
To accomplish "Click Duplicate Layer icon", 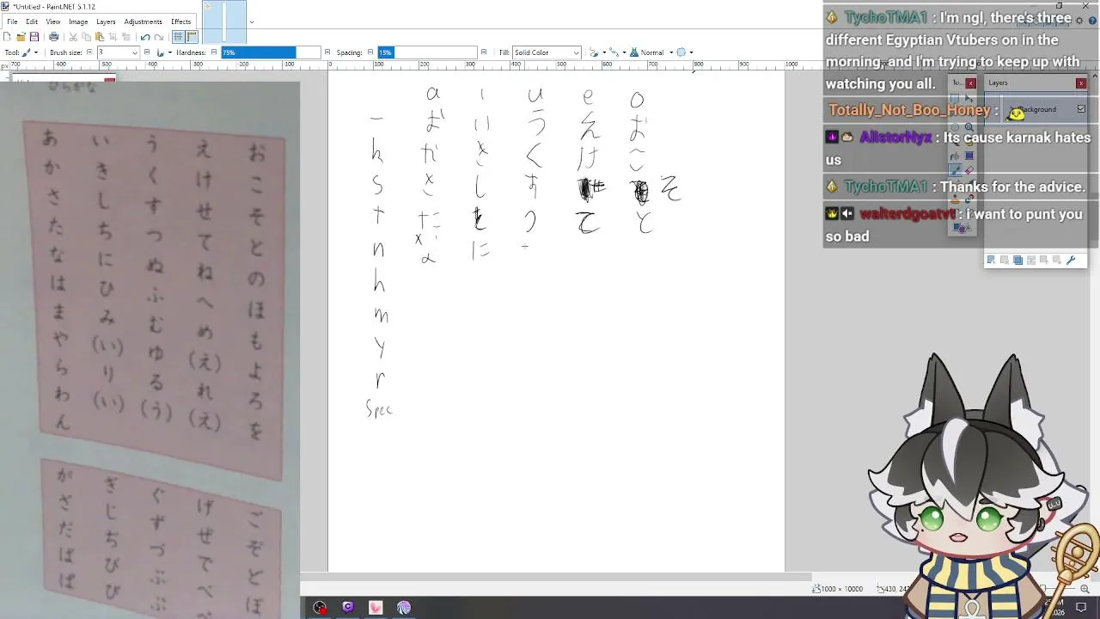I will pyautogui.click(x=1017, y=260).
